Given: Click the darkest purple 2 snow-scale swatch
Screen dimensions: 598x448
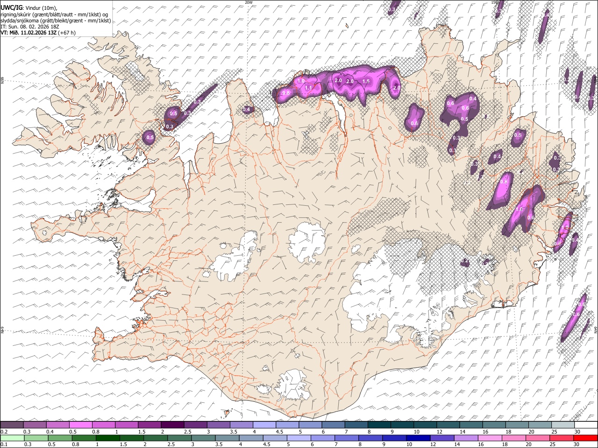Looking at the screenshot, I should pos(172,425).
